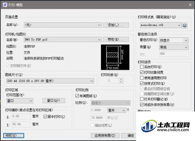Viewport: 195px width, 141px height.
Task: Click the 预览 preview button
Action: click(14, 136)
